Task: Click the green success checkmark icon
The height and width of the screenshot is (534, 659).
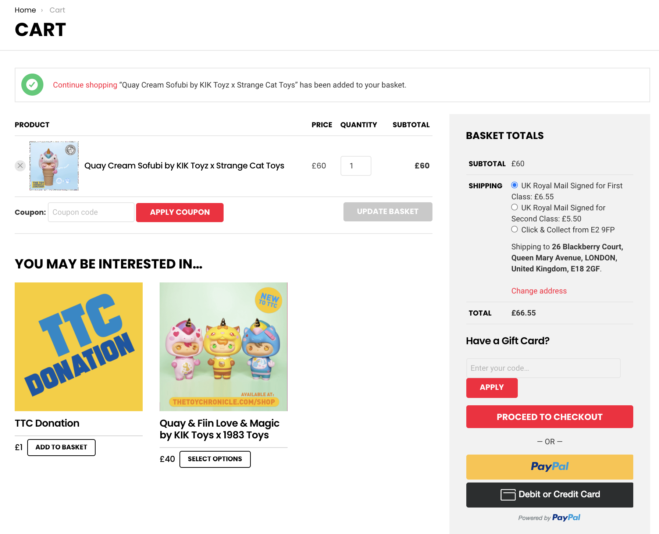Action: pyautogui.click(x=32, y=85)
